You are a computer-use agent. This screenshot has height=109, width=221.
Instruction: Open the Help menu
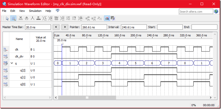(x=48, y=11)
